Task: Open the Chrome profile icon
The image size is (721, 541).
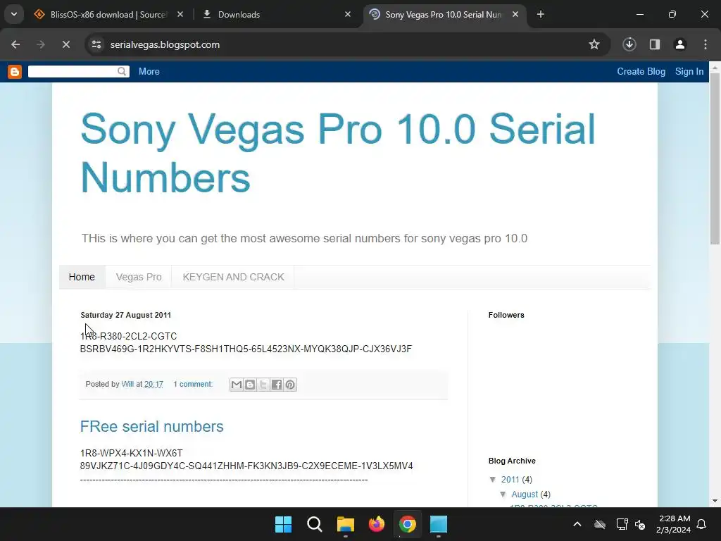Action: [680, 44]
